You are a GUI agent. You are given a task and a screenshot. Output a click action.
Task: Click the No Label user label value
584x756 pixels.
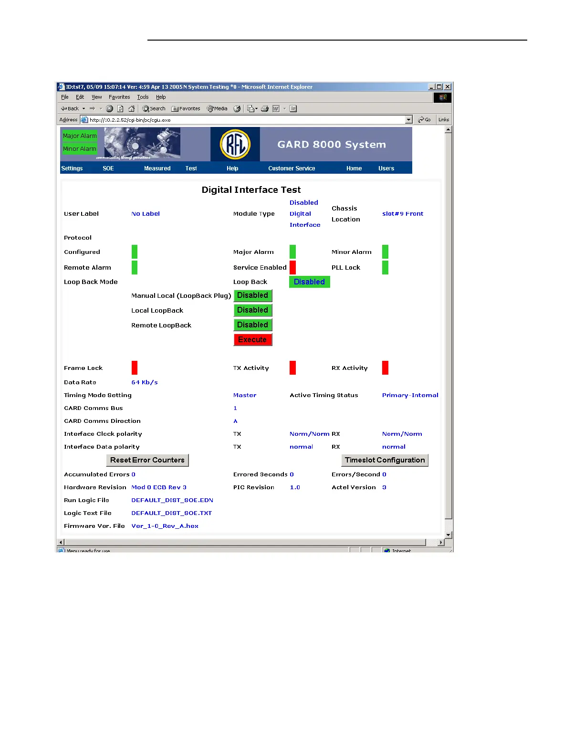[146, 214]
